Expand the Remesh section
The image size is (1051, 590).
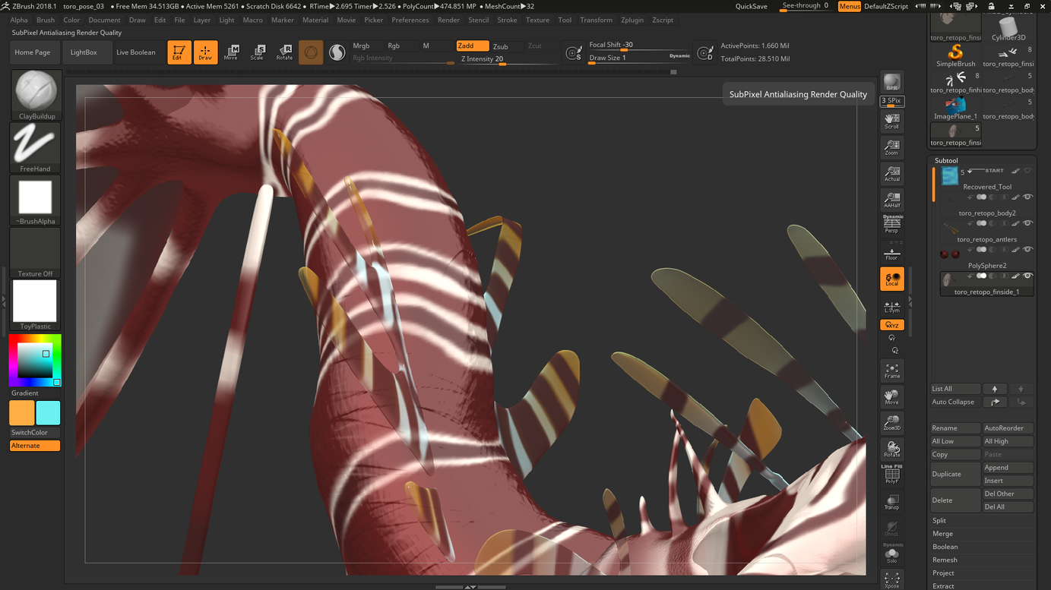945,560
